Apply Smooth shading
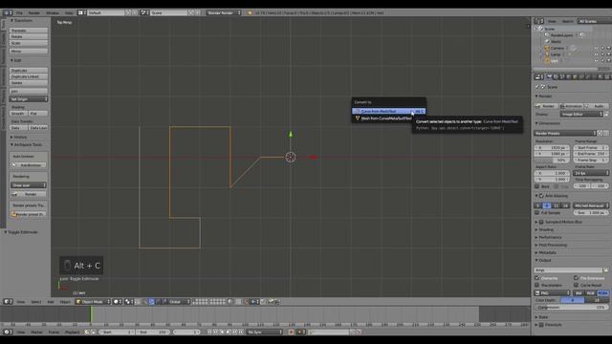612x344 pixels. click(18, 114)
